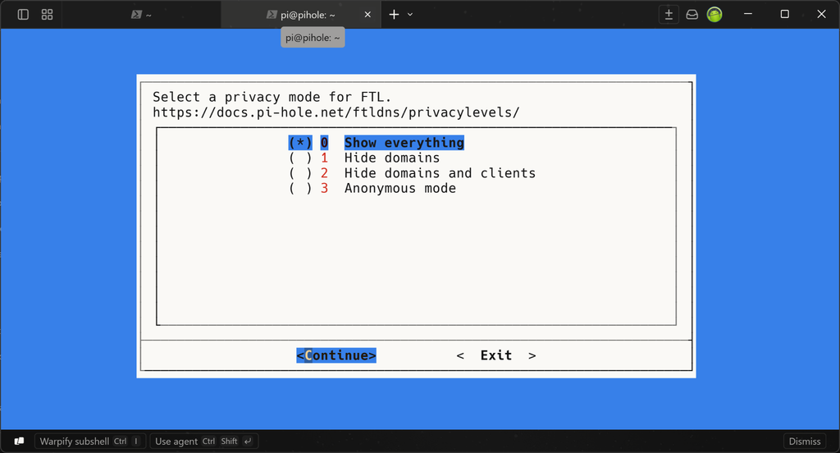Open the tab overview grid icon

coord(47,15)
